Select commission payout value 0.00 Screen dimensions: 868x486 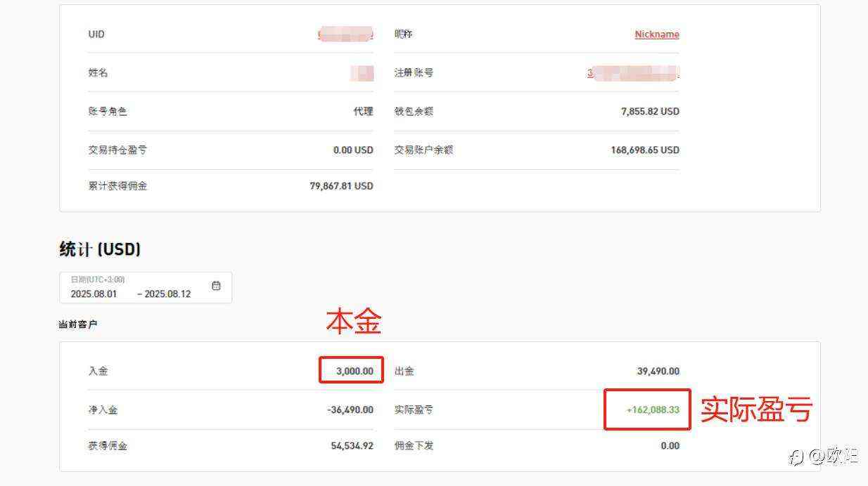point(670,446)
